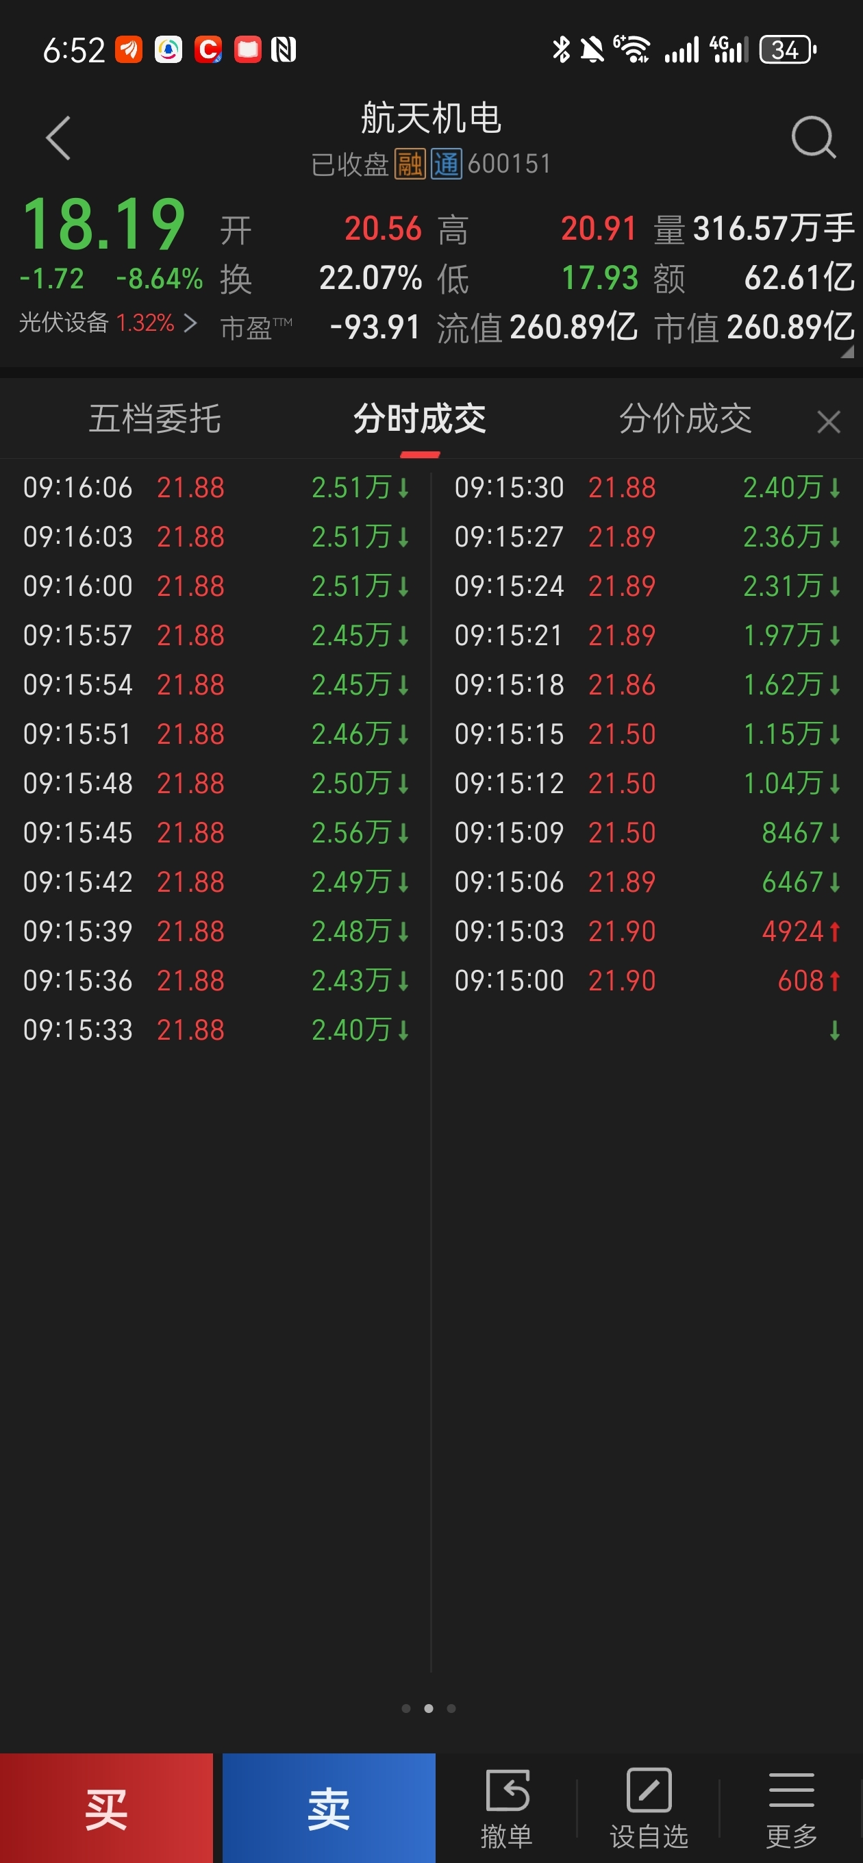
Task: Switch to 分价成交 tab
Action: [685, 419]
